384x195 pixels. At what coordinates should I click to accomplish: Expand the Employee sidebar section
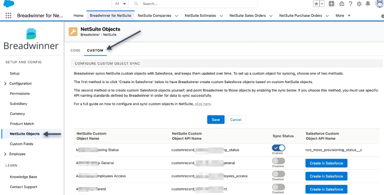coord(5,154)
